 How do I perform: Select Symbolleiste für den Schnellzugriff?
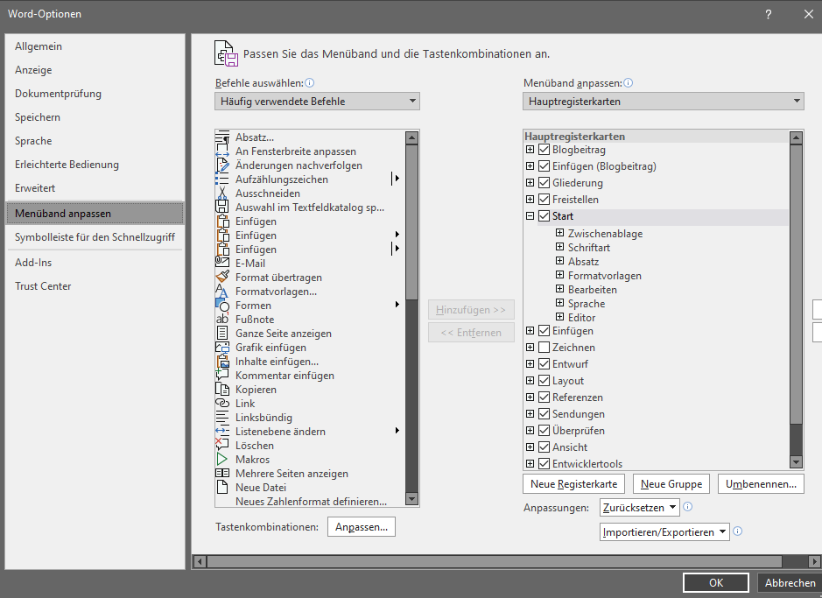pyautogui.click(x=95, y=237)
